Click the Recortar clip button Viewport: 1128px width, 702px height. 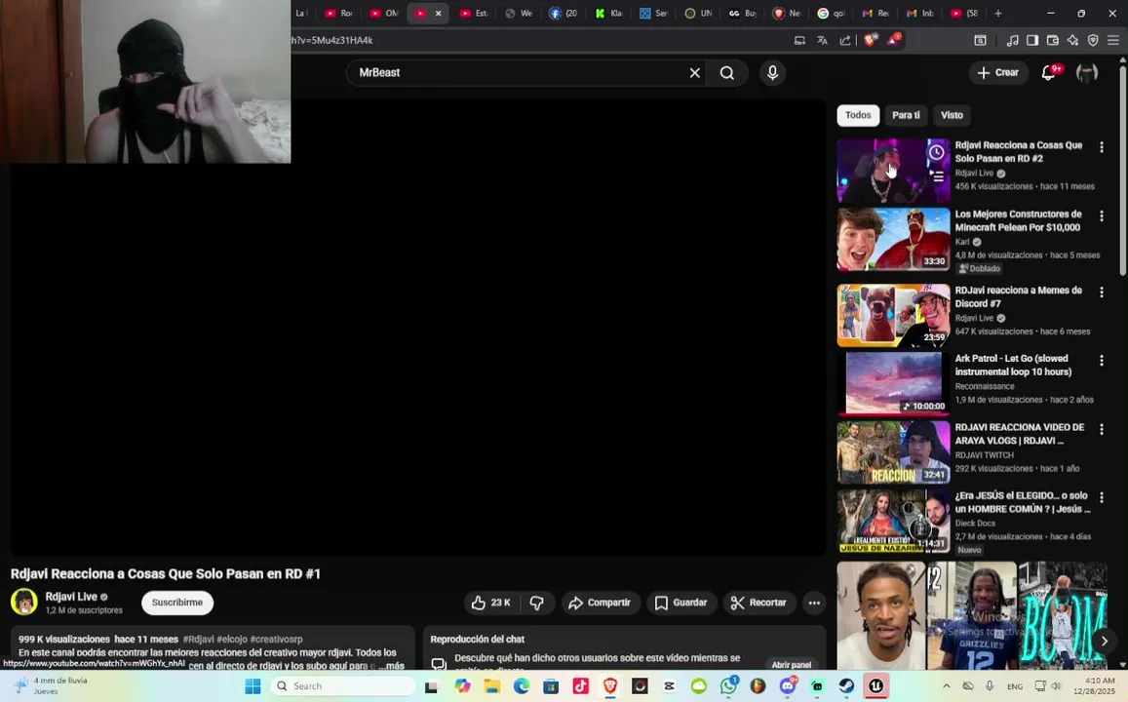pyautogui.click(x=758, y=603)
